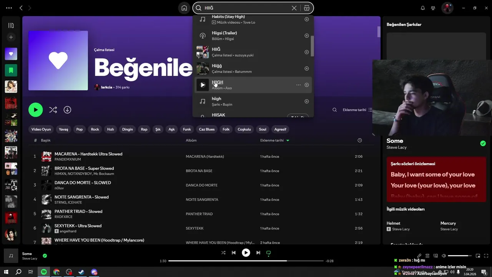Open Liked Songs heart in sidebar
This screenshot has height=277, width=492.
pyautogui.click(x=11, y=54)
